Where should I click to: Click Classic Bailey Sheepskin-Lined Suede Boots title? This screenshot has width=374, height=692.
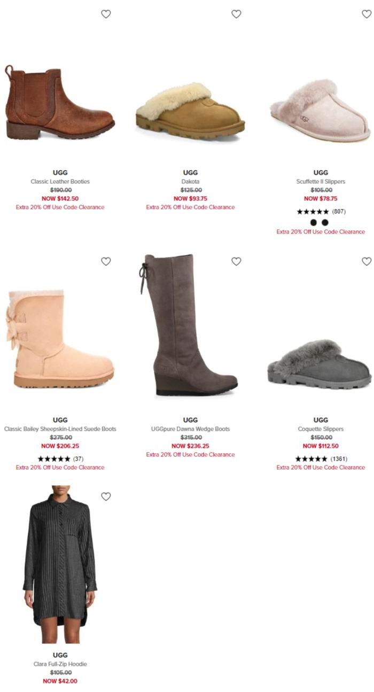click(x=60, y=429)
